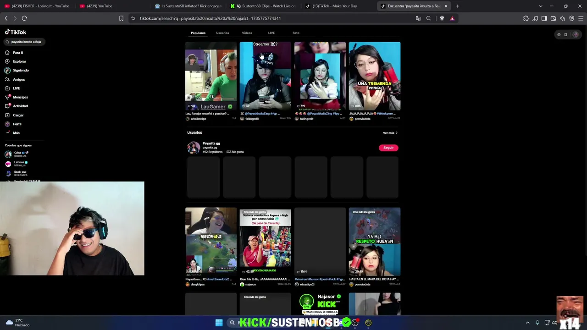Open the Amigos section
The width and height of the screenshot is (587, 330).
click(15, 79)
